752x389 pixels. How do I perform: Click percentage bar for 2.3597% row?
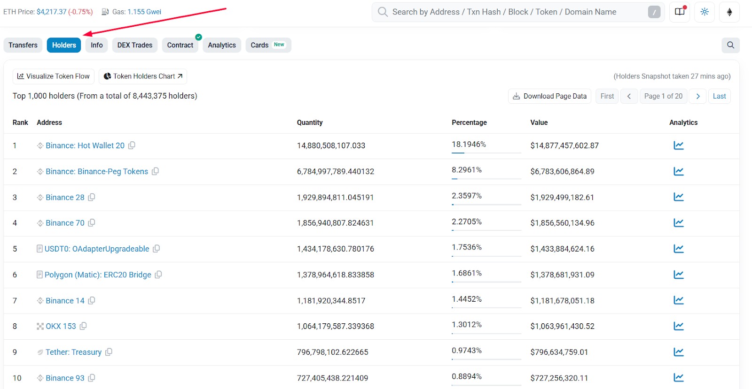tap(486, 205)
